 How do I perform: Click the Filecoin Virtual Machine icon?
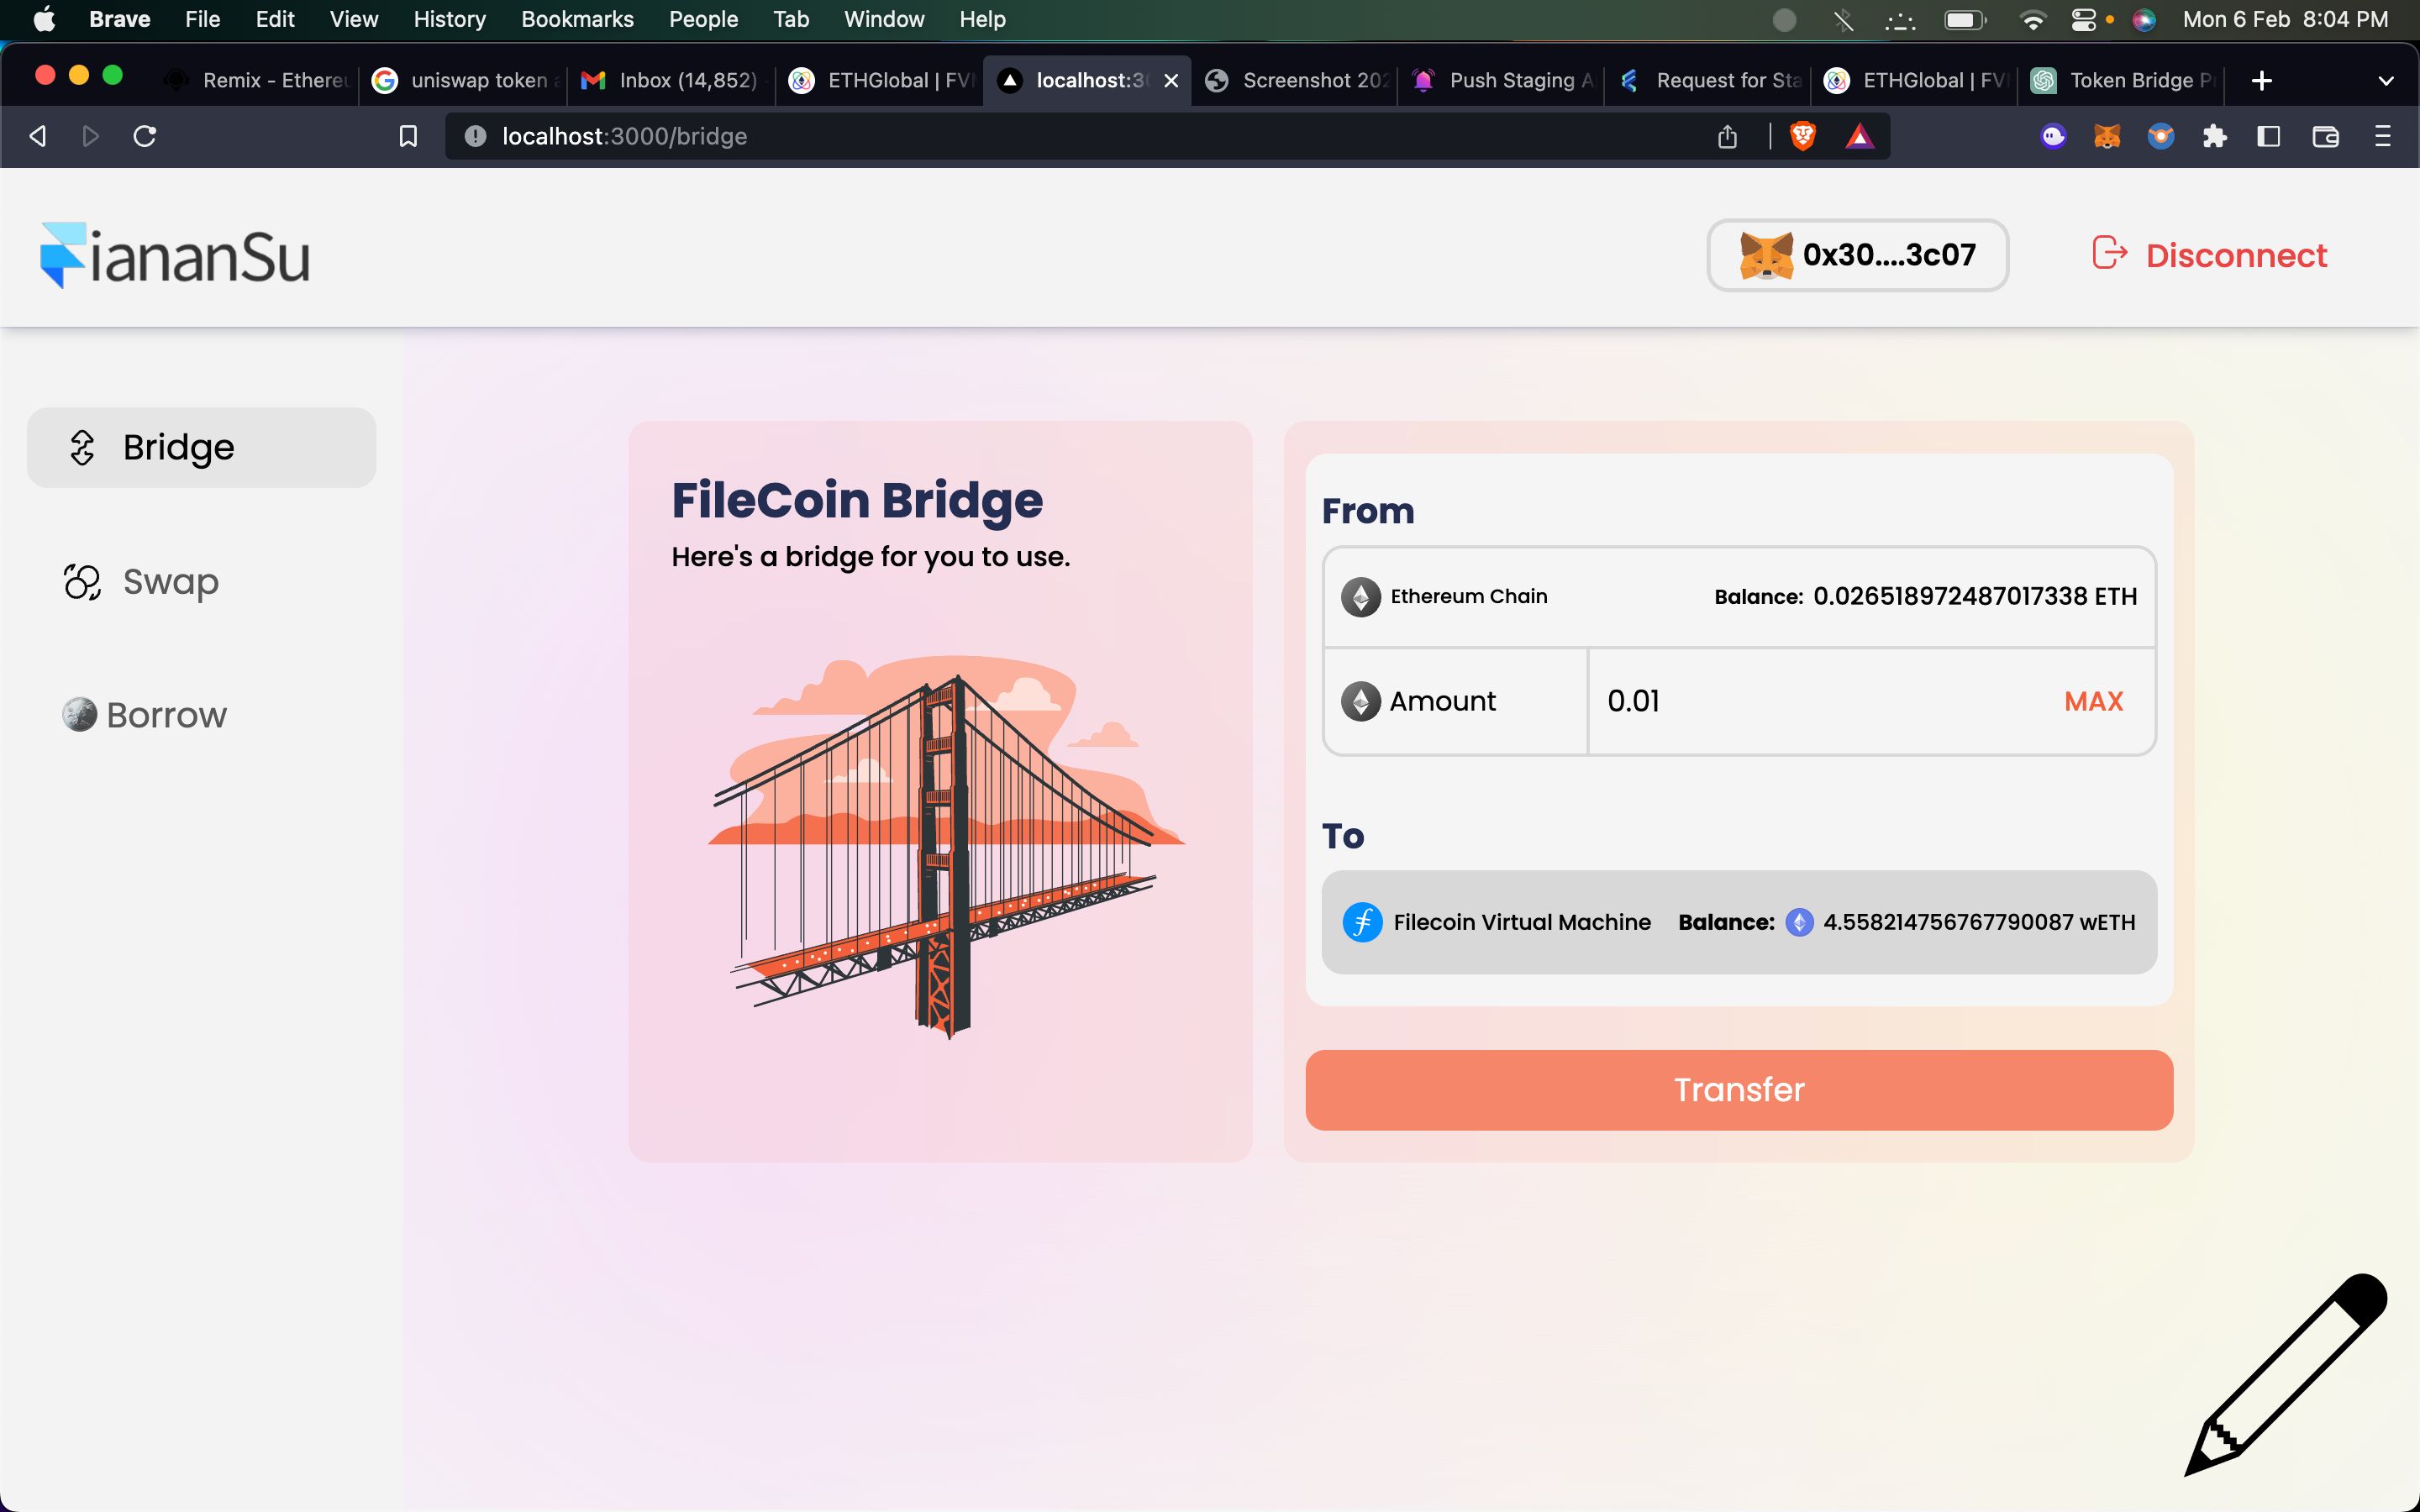1362,921
